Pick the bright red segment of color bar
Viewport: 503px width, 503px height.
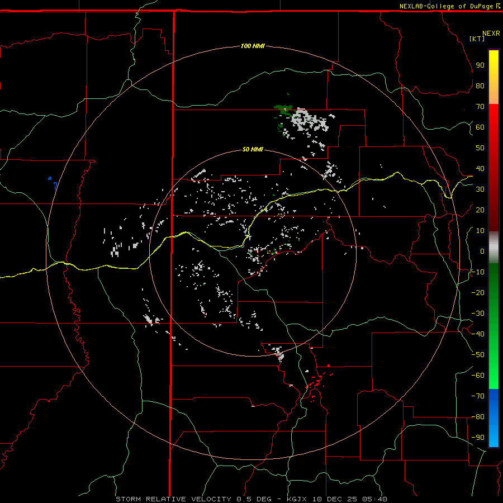[493, 167]
